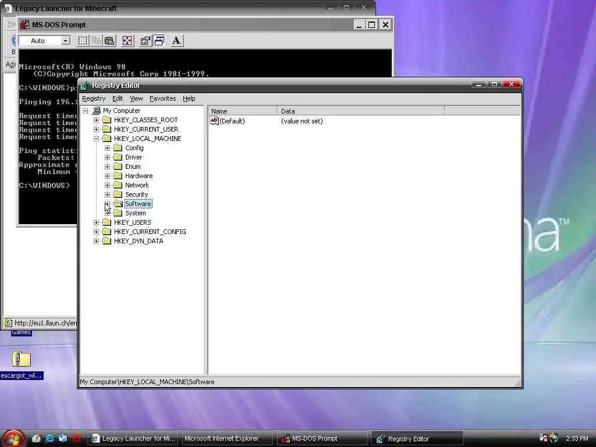Click the HKEY_CLASSES_ROOT folder icon

[107, 120]
